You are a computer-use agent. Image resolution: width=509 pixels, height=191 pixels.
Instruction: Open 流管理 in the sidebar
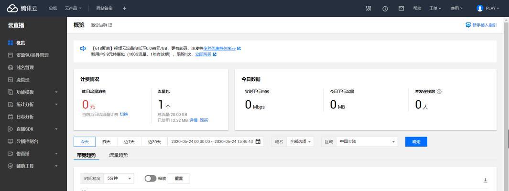pyautogui.click(x=23, y=80)
